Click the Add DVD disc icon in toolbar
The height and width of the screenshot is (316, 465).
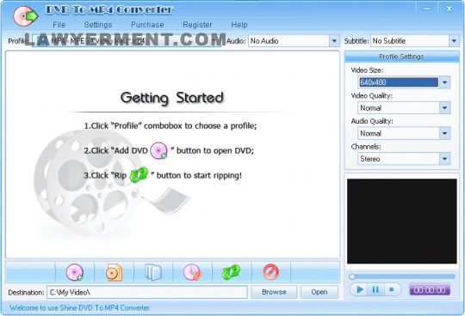[74, 272]
